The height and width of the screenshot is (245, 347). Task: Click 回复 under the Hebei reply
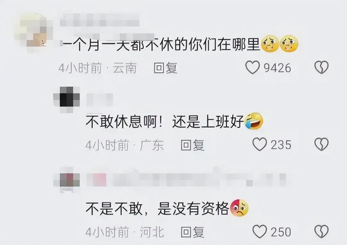pyautogui.click(x=192, y=232)
